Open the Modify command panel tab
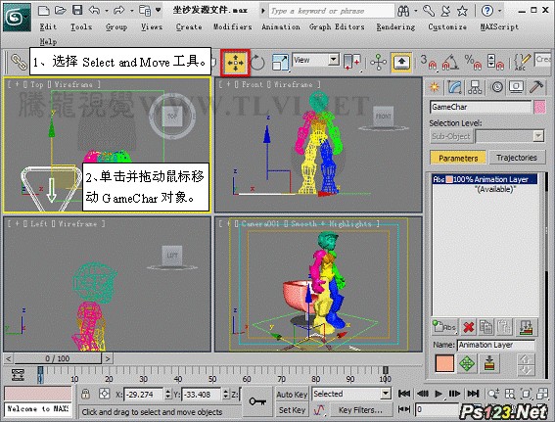555x422 pixels. coord(454,87)
